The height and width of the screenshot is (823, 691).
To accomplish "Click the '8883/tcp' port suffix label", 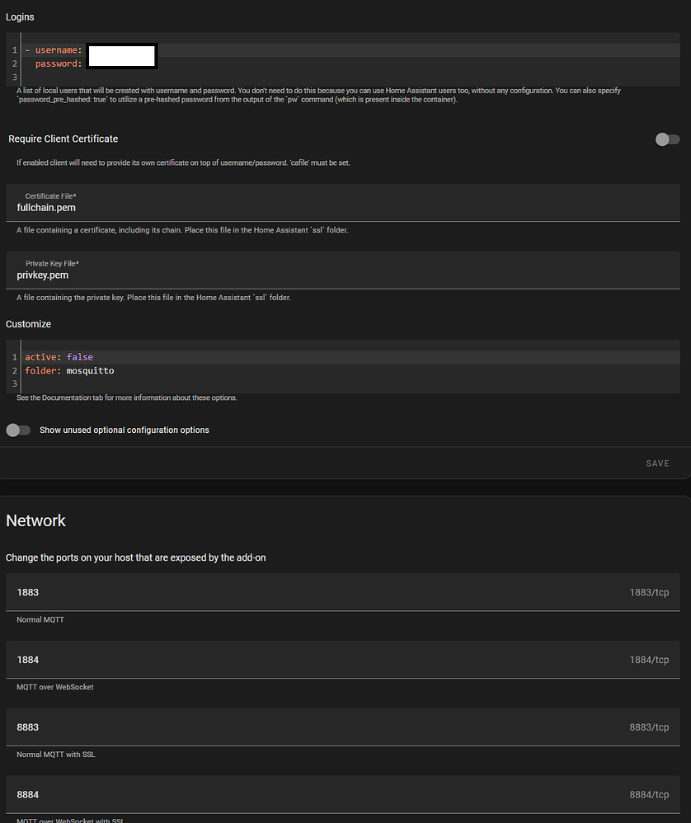I will click(x=649, y=727).
